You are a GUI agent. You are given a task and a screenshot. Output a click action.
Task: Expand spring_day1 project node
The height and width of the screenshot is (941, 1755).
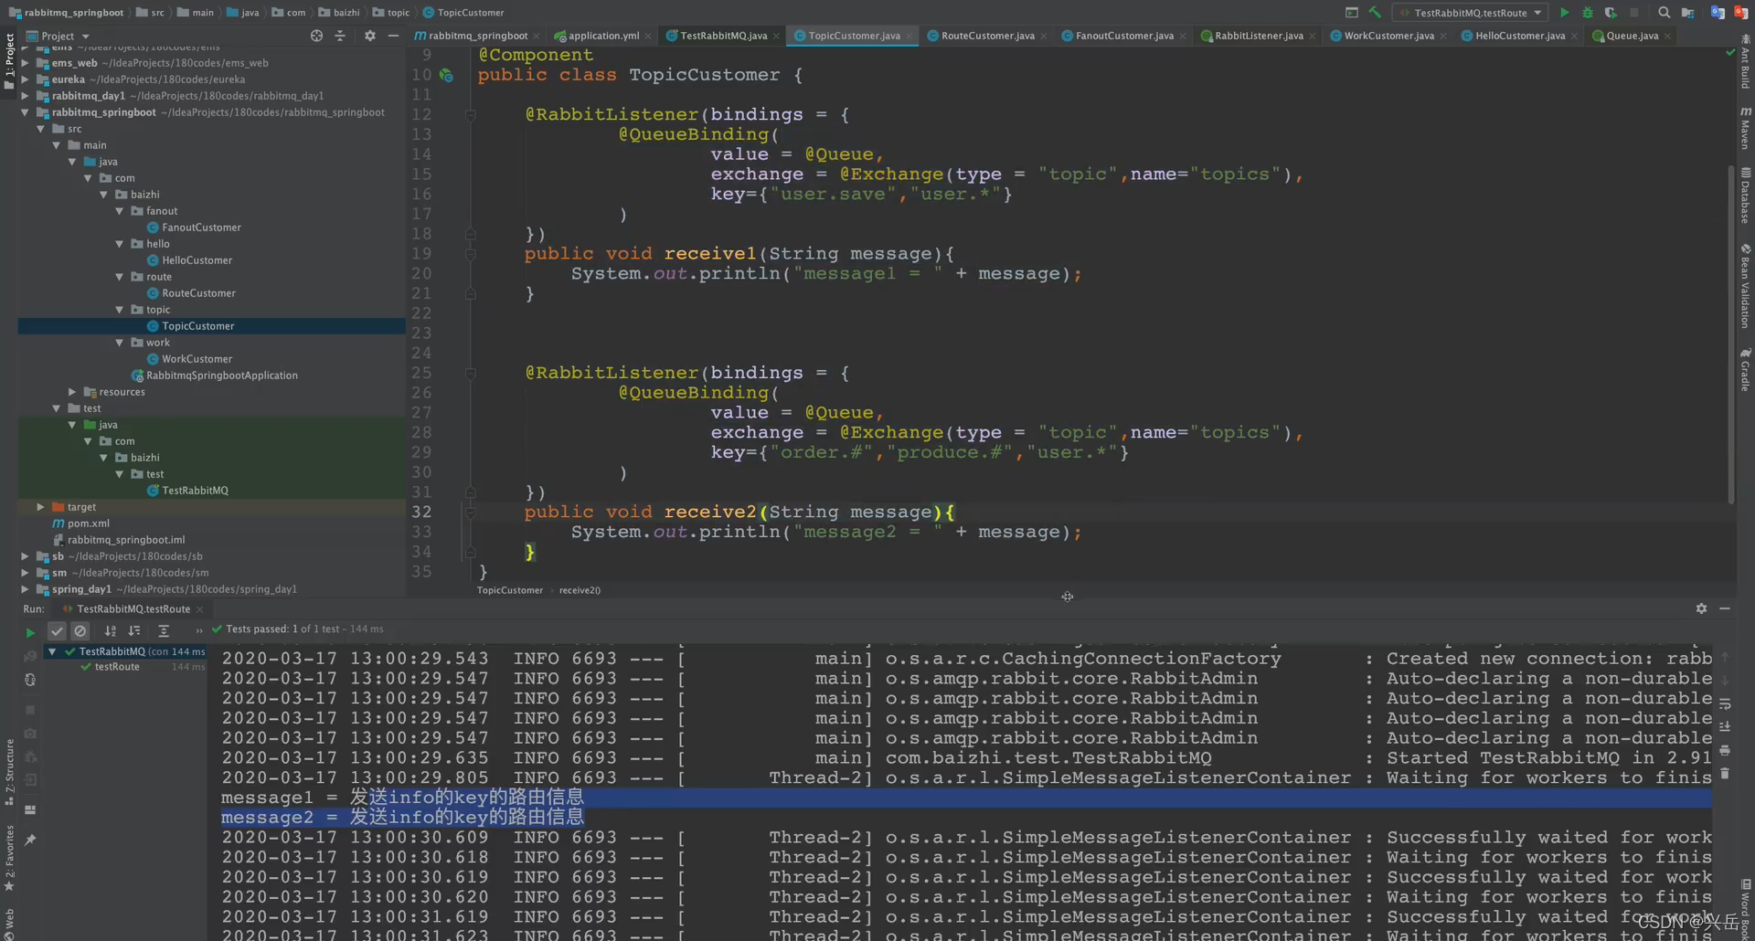pos(26,589)
